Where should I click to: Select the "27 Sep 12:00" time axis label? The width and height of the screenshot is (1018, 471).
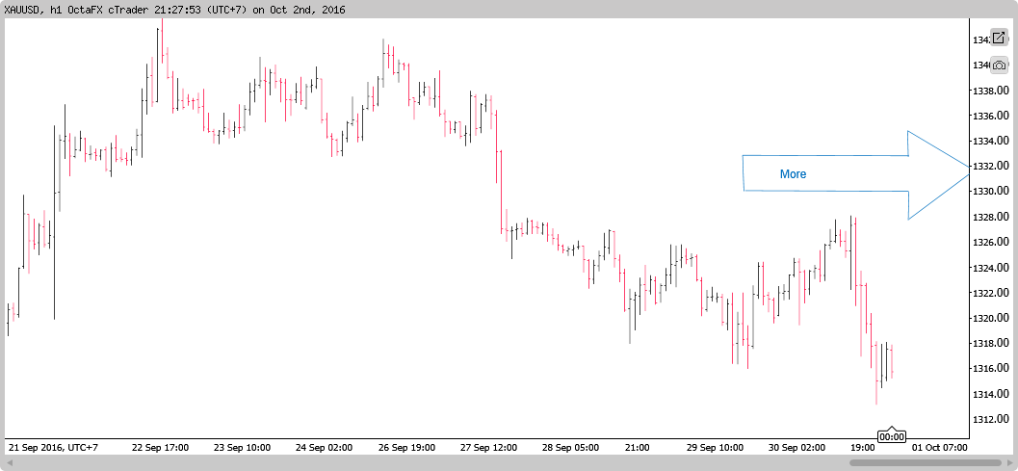point(486,448)
